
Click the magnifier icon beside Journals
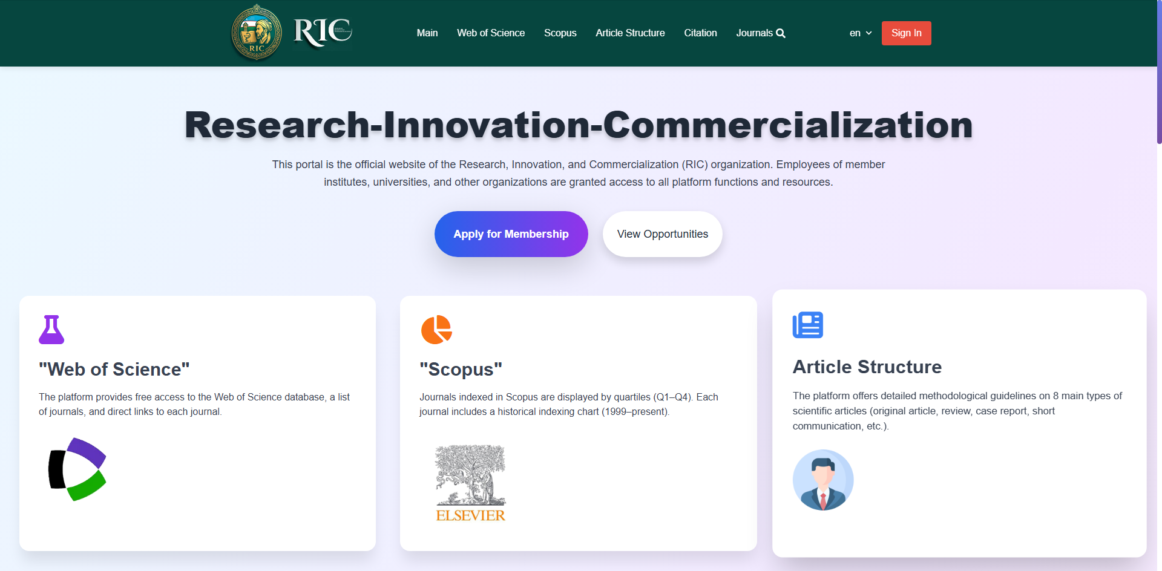pyautogui.click(x=781, y=33)
